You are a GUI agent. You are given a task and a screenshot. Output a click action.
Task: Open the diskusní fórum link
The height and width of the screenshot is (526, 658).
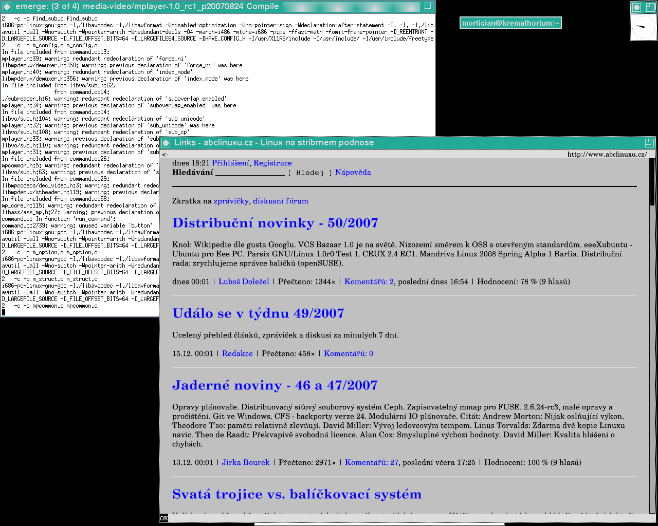(x=281, y=201)
